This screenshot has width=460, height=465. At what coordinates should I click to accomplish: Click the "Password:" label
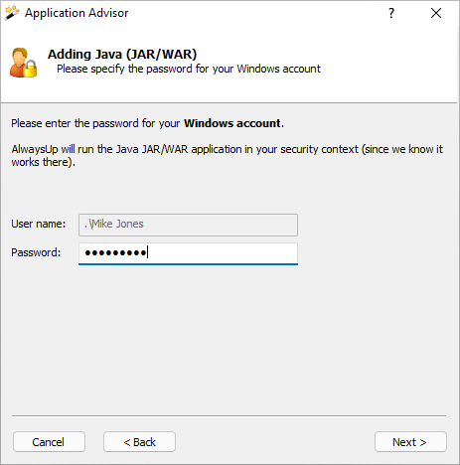click(36, 252)
